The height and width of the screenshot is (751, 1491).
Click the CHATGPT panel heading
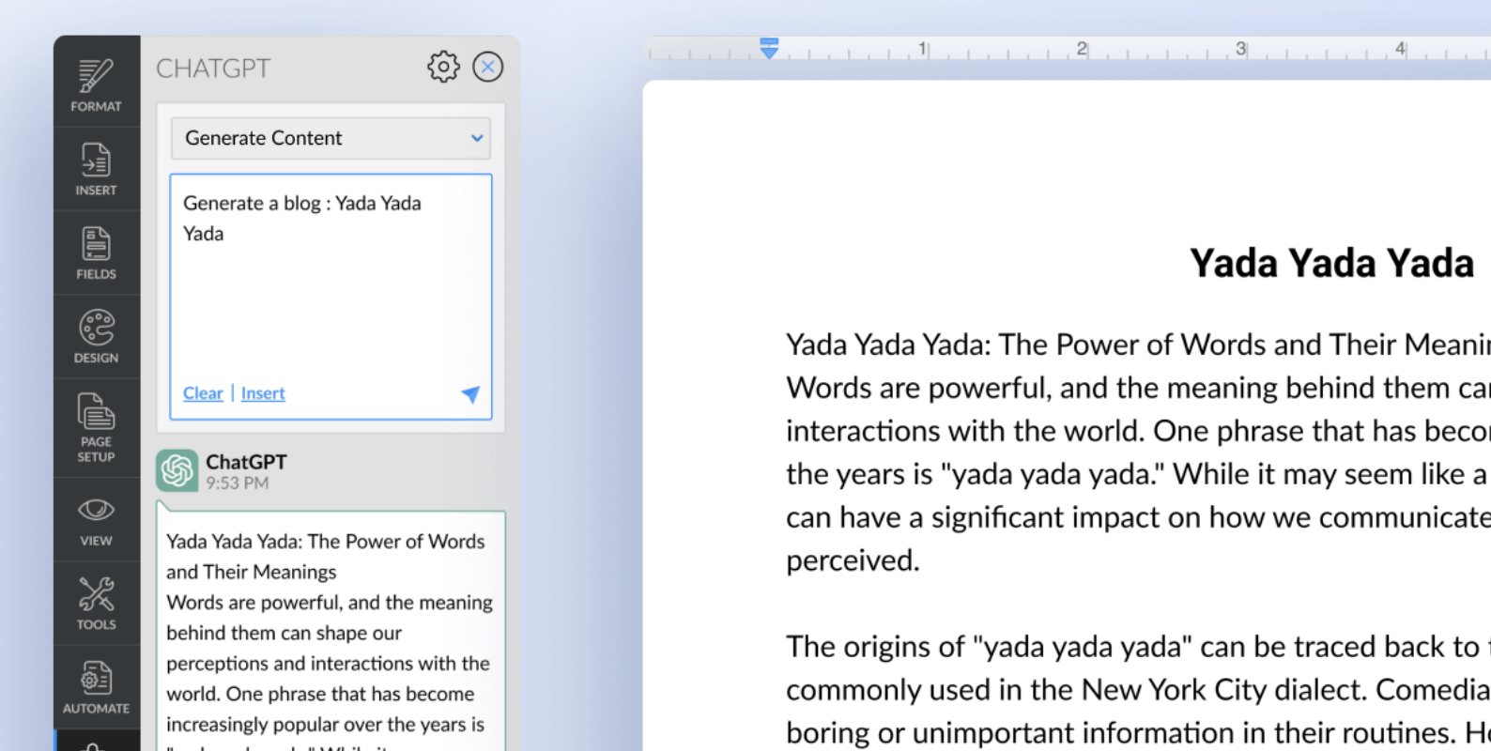213,69
